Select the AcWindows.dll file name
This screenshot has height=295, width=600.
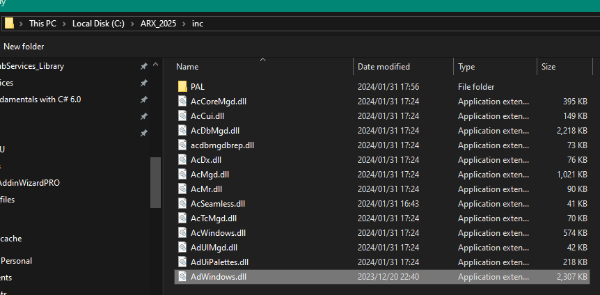coord(218,233)
